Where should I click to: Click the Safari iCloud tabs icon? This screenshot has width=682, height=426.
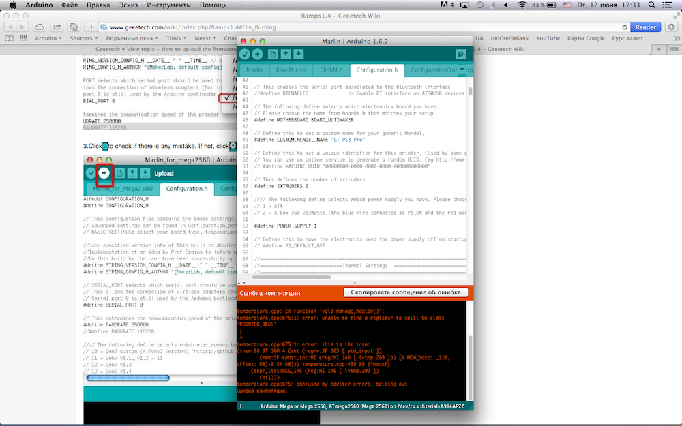(x=40, y=27)
